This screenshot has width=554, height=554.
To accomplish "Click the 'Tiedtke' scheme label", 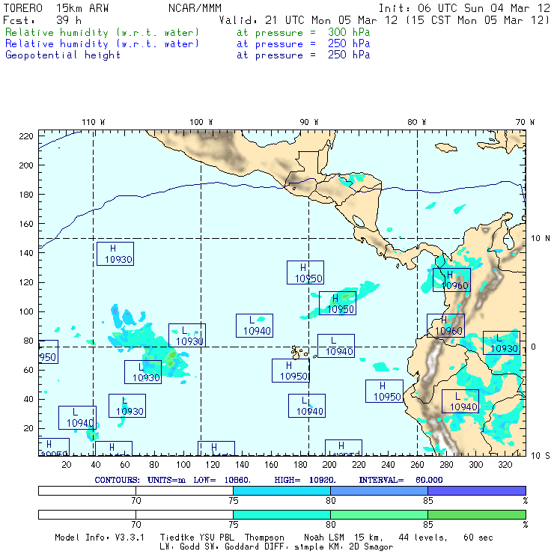I will pyautogui.click(x=177, y=538).
